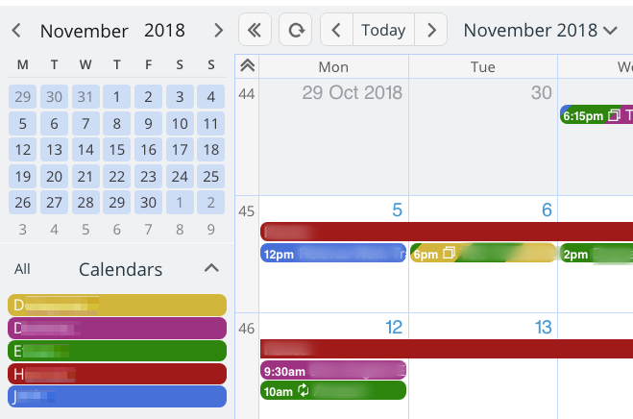Go to next period using toolbar right arrow
The height and width of the screenshot is (419, 633).
pos(431,30)
